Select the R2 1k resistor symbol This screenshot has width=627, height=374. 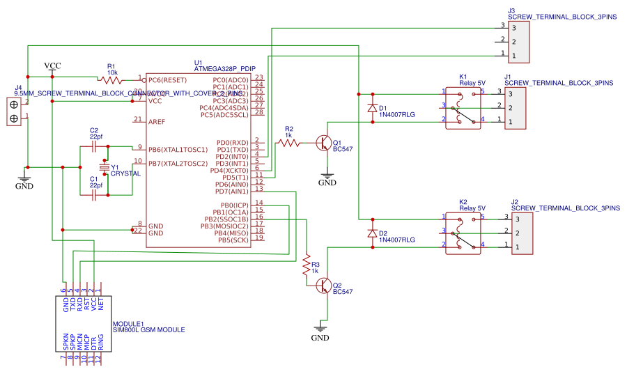pos(288,143)
